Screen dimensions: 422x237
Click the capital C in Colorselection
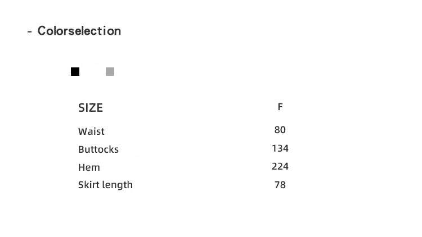tap(42, 31)
